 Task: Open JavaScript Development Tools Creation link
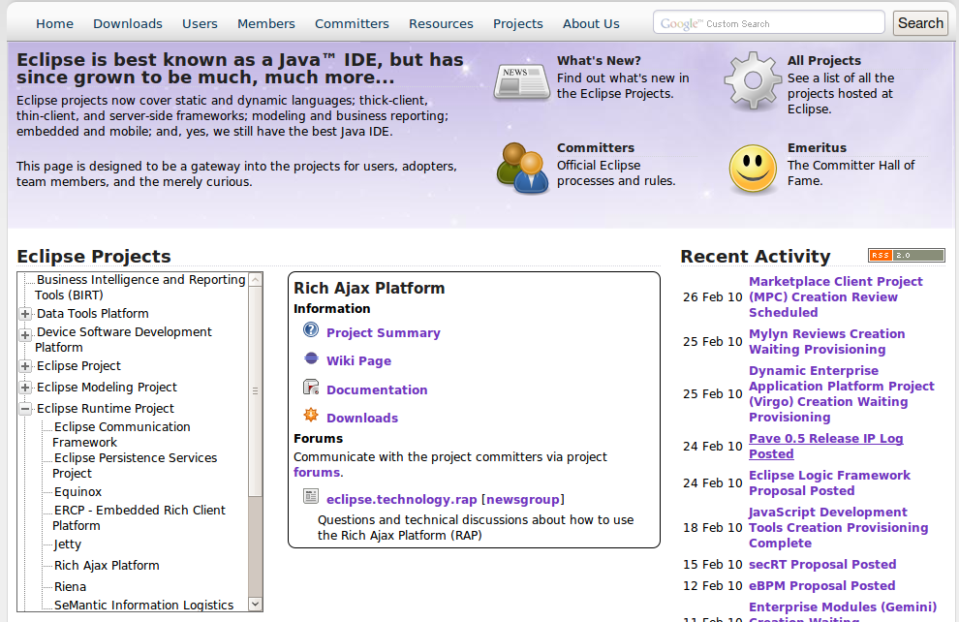click(839, 527)
